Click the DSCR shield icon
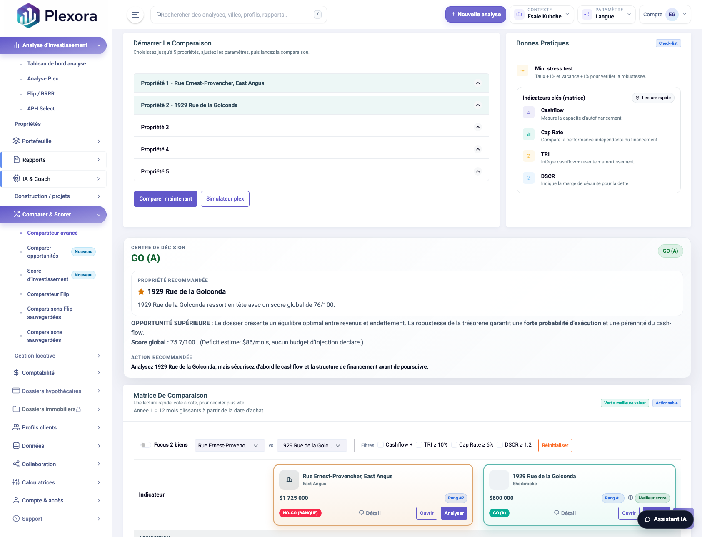The image size is (702, 537). pos(528,178)
